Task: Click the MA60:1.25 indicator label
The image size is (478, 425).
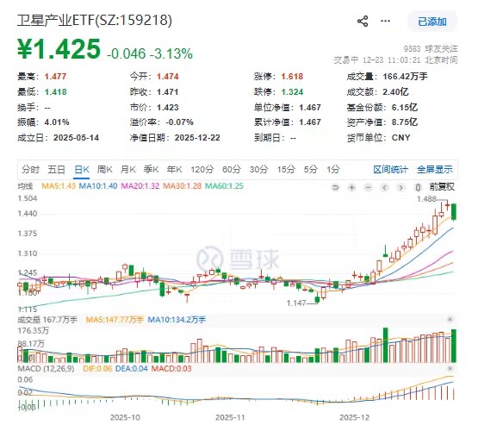Action: 225,186
